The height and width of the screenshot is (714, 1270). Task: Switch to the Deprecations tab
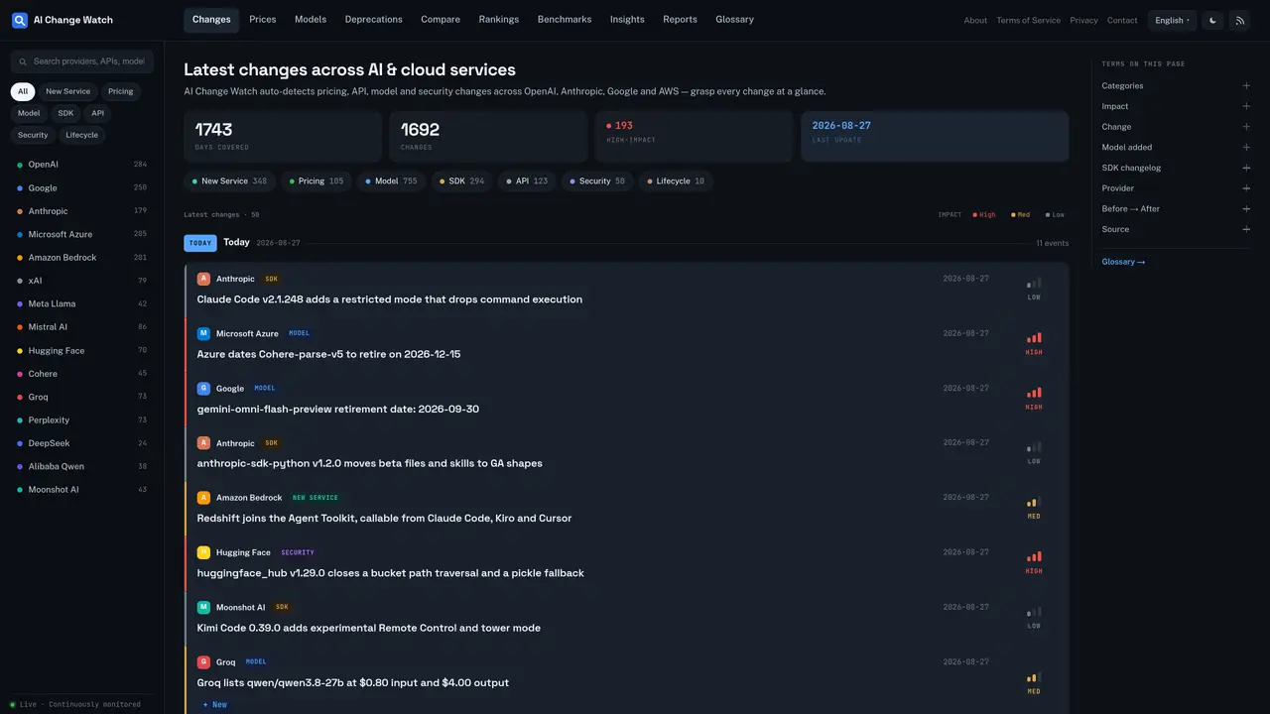click(x=373, y=20)
